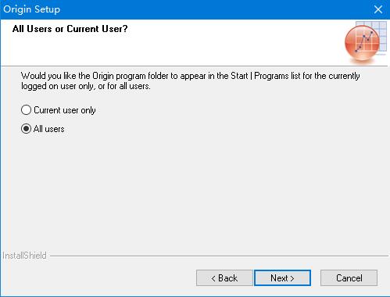Click the 'Current user only' option label
The height and width of the screenshot is (297, 390).
click(x=65, y=110)
